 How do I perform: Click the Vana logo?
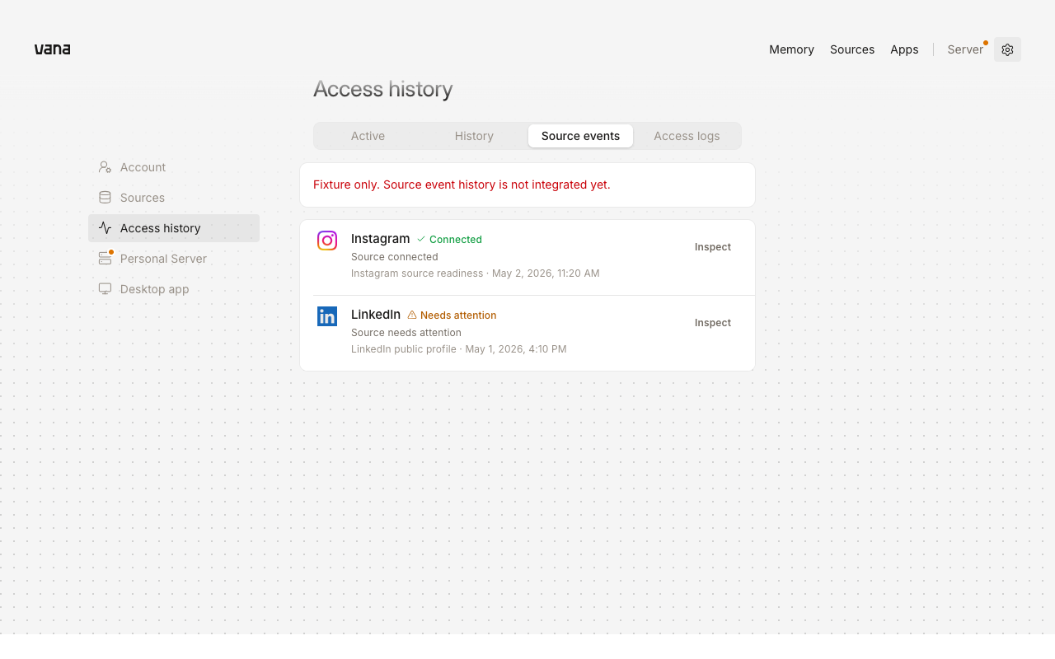[x=52, y=49]
